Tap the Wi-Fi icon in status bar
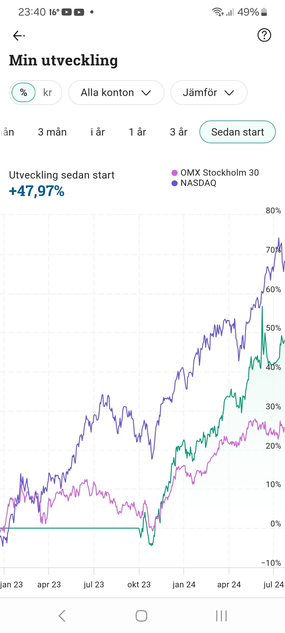Viewport: 285px width, 633px height. [x=218, y=12]
